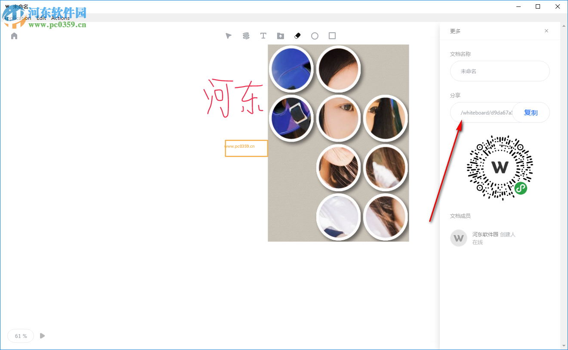The height and width of the screenshot is (350, 568).
Task: Select the freehand pen tool
Action: 246,36
